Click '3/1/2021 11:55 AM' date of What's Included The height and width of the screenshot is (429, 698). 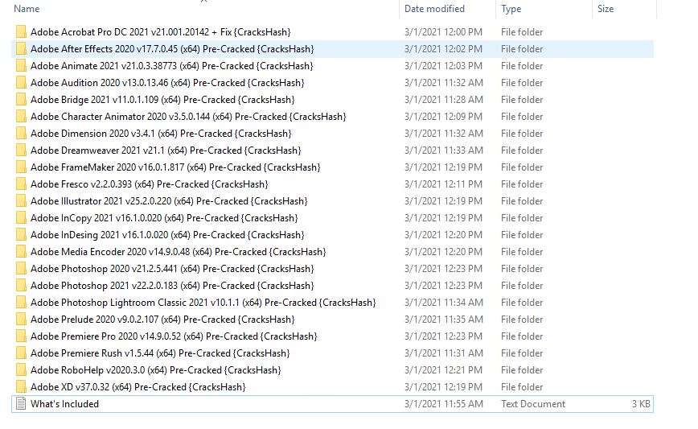(x=443, y=404)
